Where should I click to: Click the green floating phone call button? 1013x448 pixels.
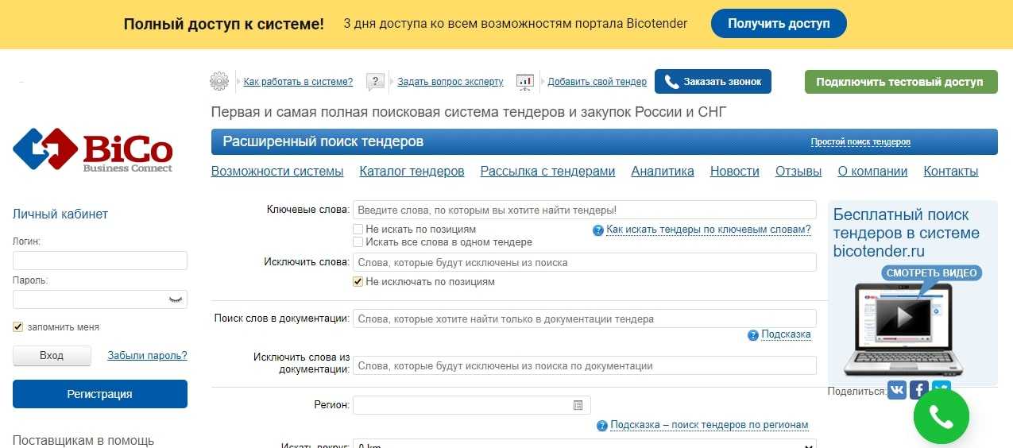941,416
